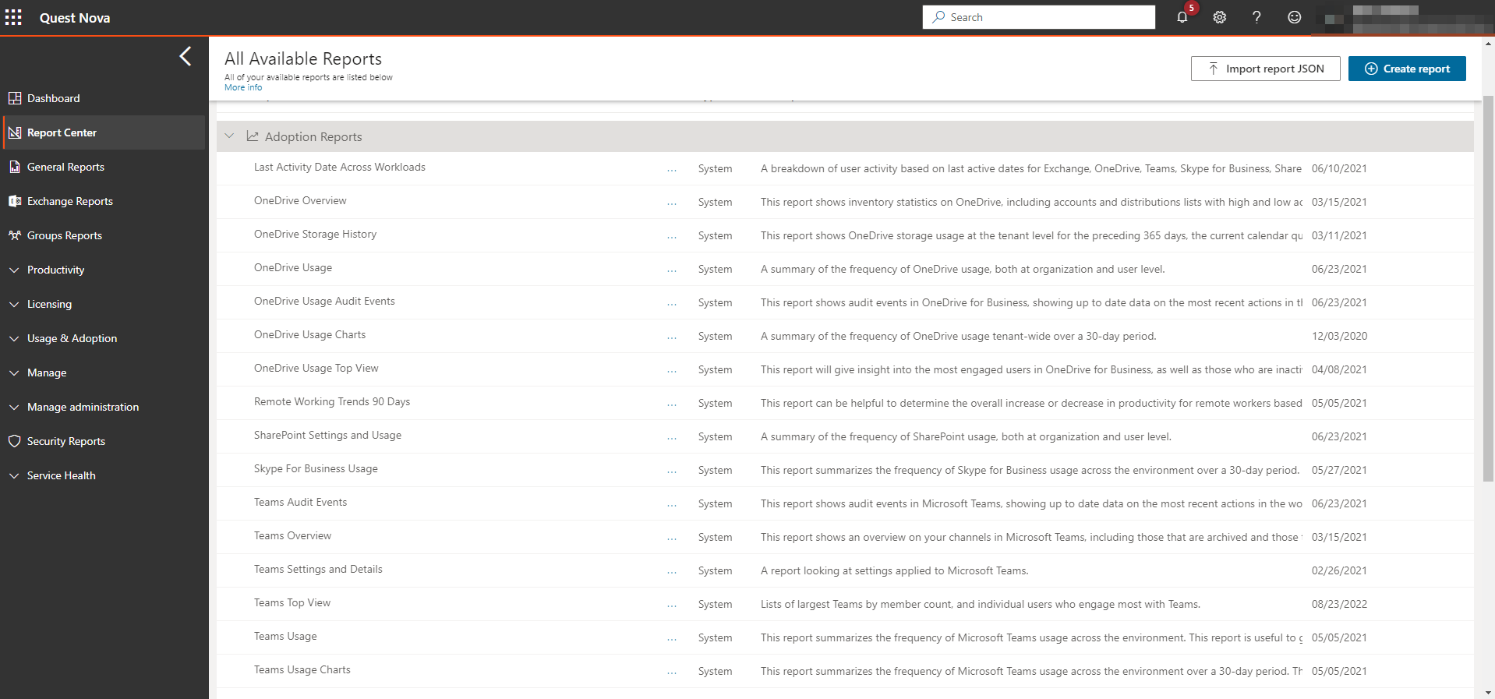Collapse the Adoption Reports section
The width and height of the screenshot is (1495, 699).
tap(229, 136)
